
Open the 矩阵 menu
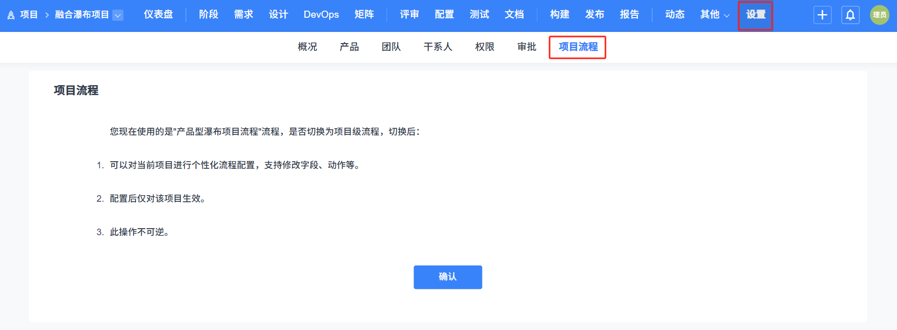point(364,15)
